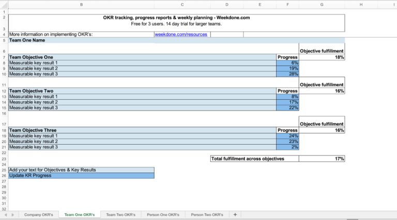Viewport: 397px width, 220px height.
Task: Click the 17% total fulfillment cell
Action: click(x=322, y=159)
